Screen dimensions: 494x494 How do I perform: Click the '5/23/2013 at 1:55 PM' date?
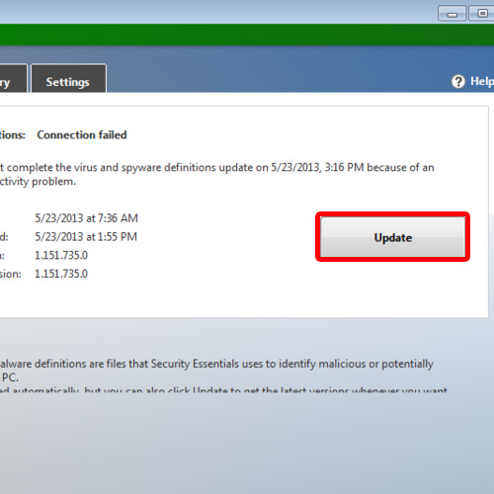click(x=86, y=237)
